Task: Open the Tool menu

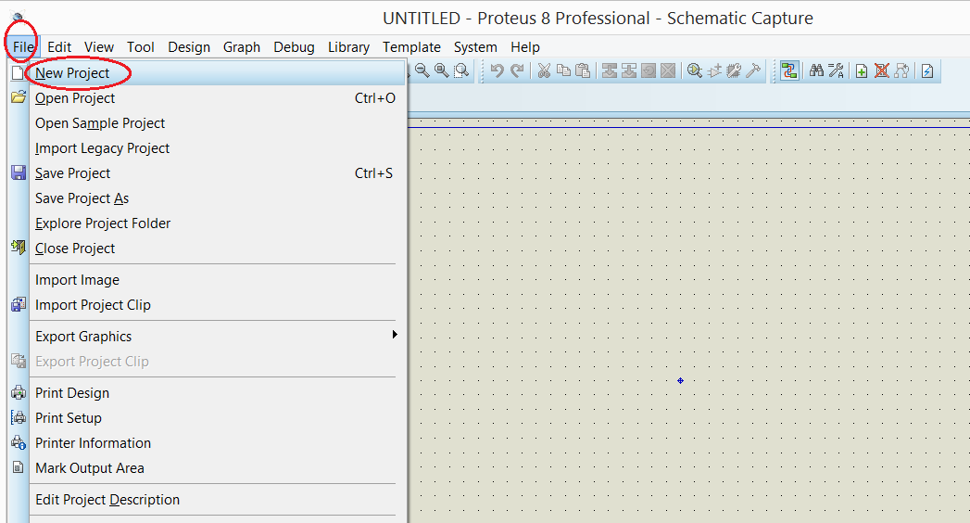Action: [x=141, y=47]
